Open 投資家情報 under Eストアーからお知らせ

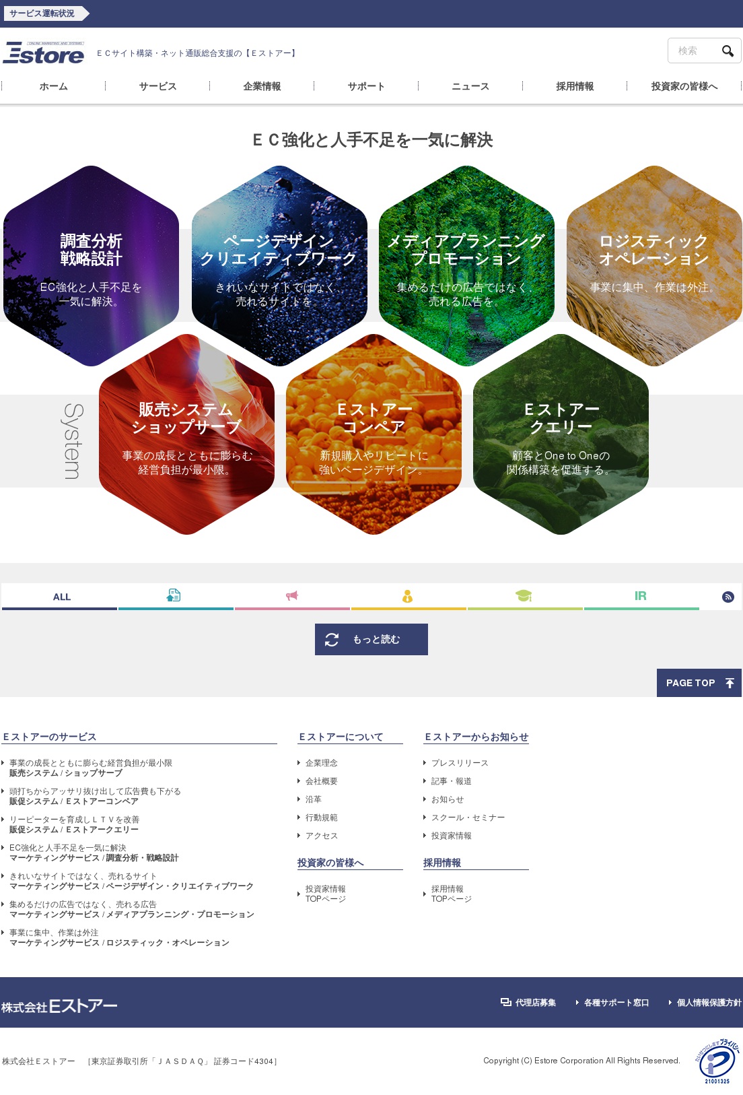(x=452, y=836)
